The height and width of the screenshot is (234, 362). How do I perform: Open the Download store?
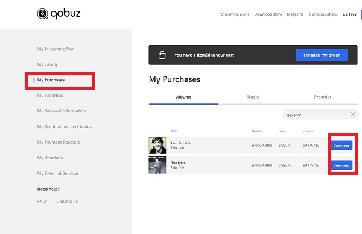(x=268, y=14)
